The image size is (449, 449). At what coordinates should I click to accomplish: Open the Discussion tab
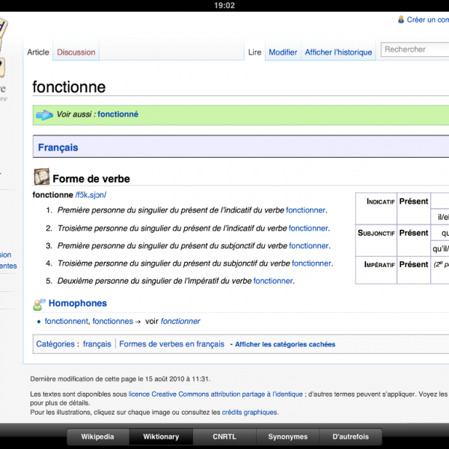(x=76, y=52)
